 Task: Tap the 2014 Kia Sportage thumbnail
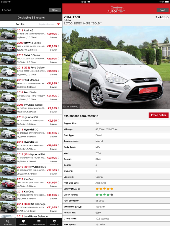[x=8, y=207]
